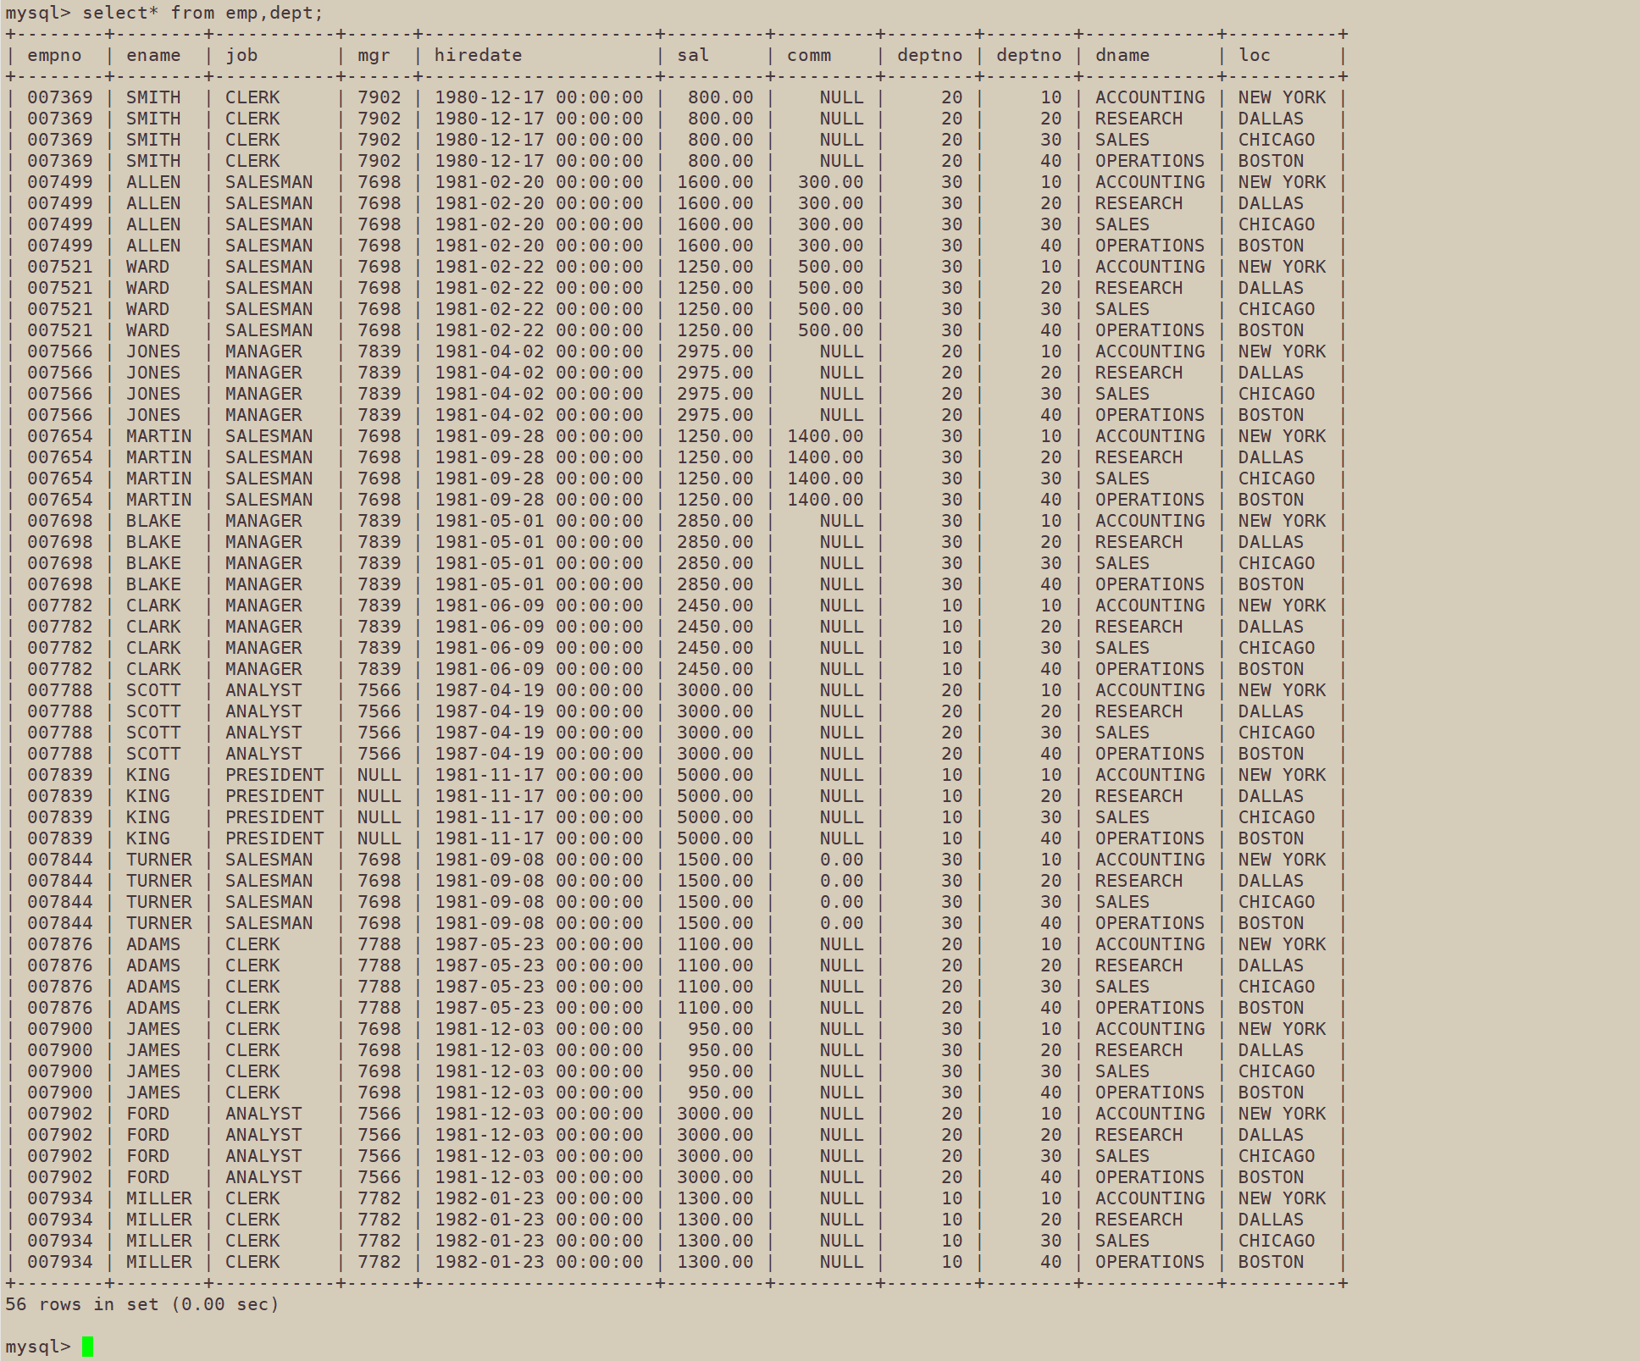Click the "deptno" header right before dname

pos(1028,55)
